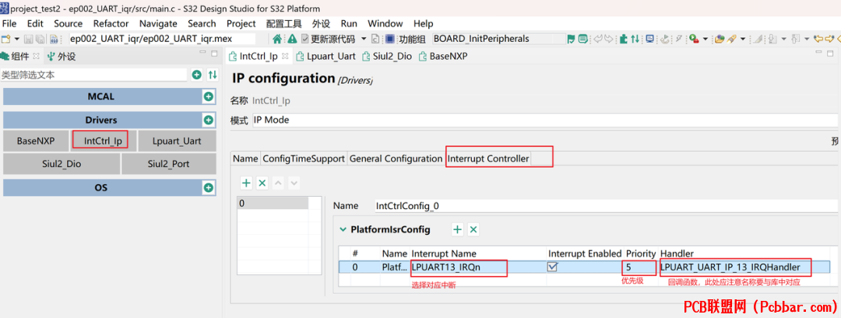Click the redo arrow toolbar icon
Viewport: 841px width, 318px height.
point(608,39)
